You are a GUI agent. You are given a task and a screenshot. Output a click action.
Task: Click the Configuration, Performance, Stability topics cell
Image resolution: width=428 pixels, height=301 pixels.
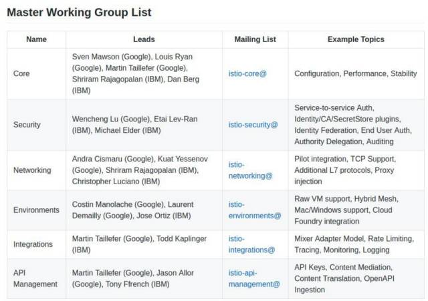[x=356, y=73]
